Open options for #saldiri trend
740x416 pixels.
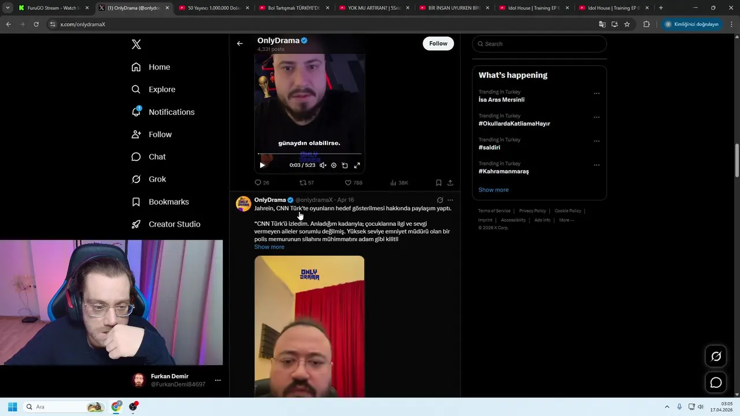(x=597, y=141)
